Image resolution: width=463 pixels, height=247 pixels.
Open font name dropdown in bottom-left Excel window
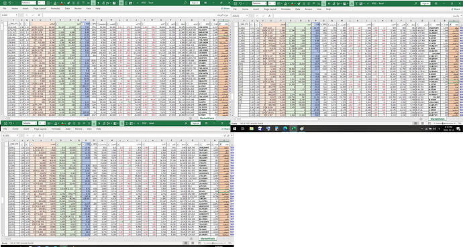tap(36, 123)
